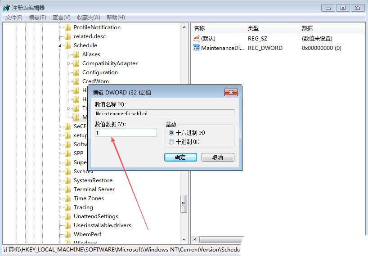Select the Aliases folder icon
Viewport: 368px width, 256px height.
[x=76, y=54]
